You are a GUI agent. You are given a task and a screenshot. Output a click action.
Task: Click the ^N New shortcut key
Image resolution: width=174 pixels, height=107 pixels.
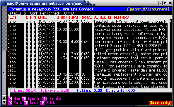point(14,99)
